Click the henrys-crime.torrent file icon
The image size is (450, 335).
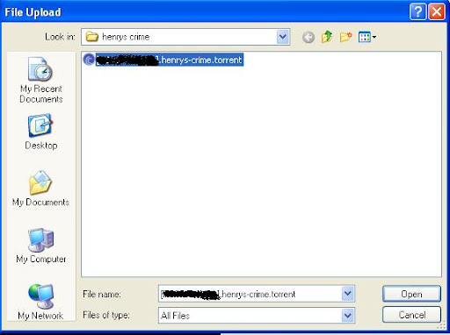tap(89, 60)
